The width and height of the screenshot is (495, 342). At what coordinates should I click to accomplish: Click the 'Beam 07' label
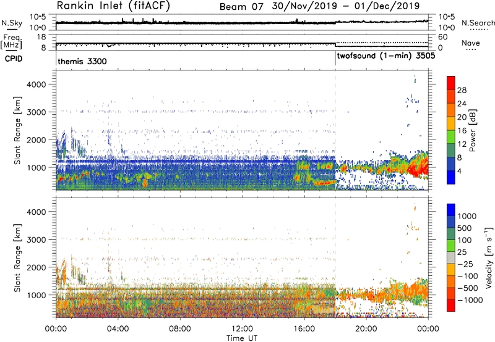tap(241, 7)
